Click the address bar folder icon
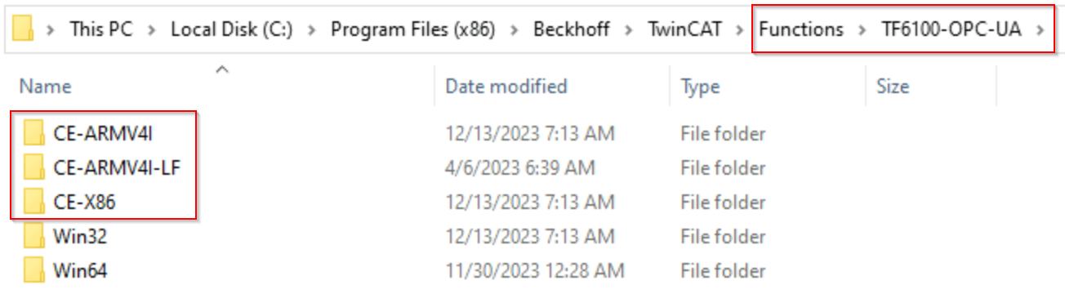 (24, 30)
